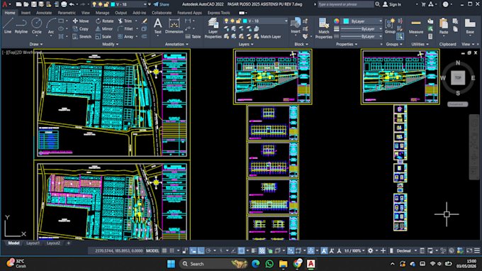Activate the Array command
The width and height of the screenshot is (482, 271).
[x=125, y=36]
